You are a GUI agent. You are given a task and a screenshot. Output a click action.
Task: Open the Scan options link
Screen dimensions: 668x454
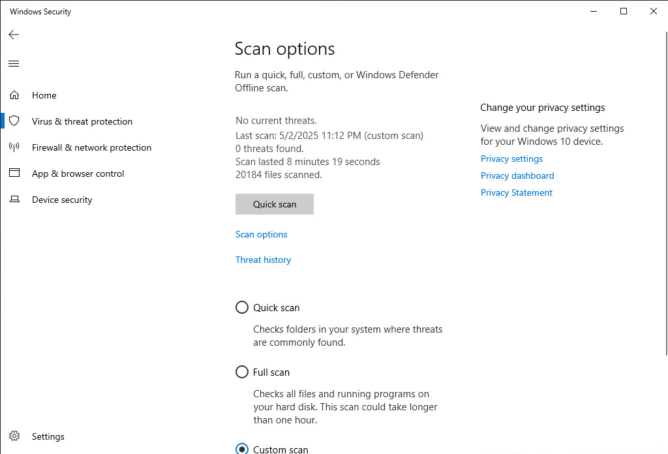(262, 235)
